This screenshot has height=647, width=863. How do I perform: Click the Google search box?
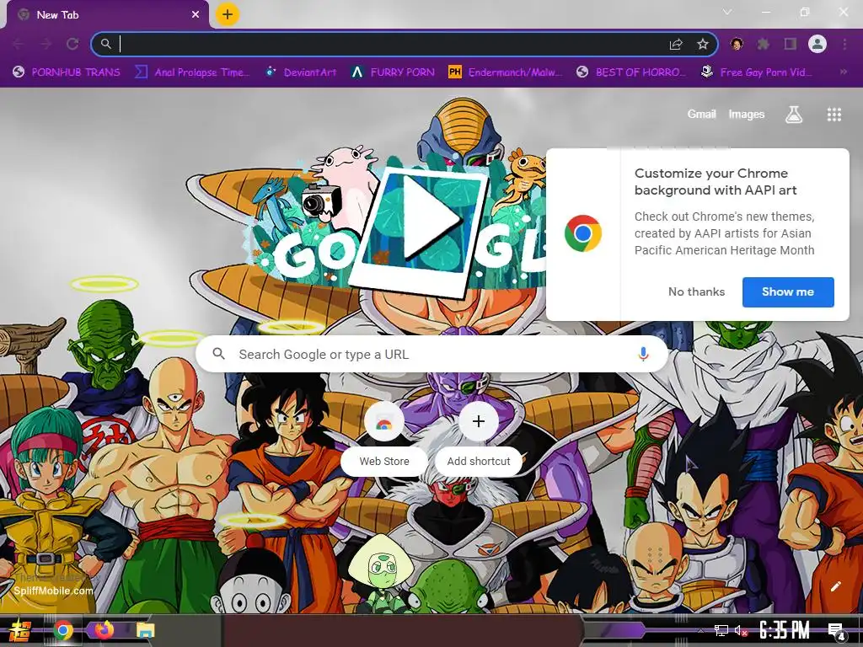coord(432,355)
